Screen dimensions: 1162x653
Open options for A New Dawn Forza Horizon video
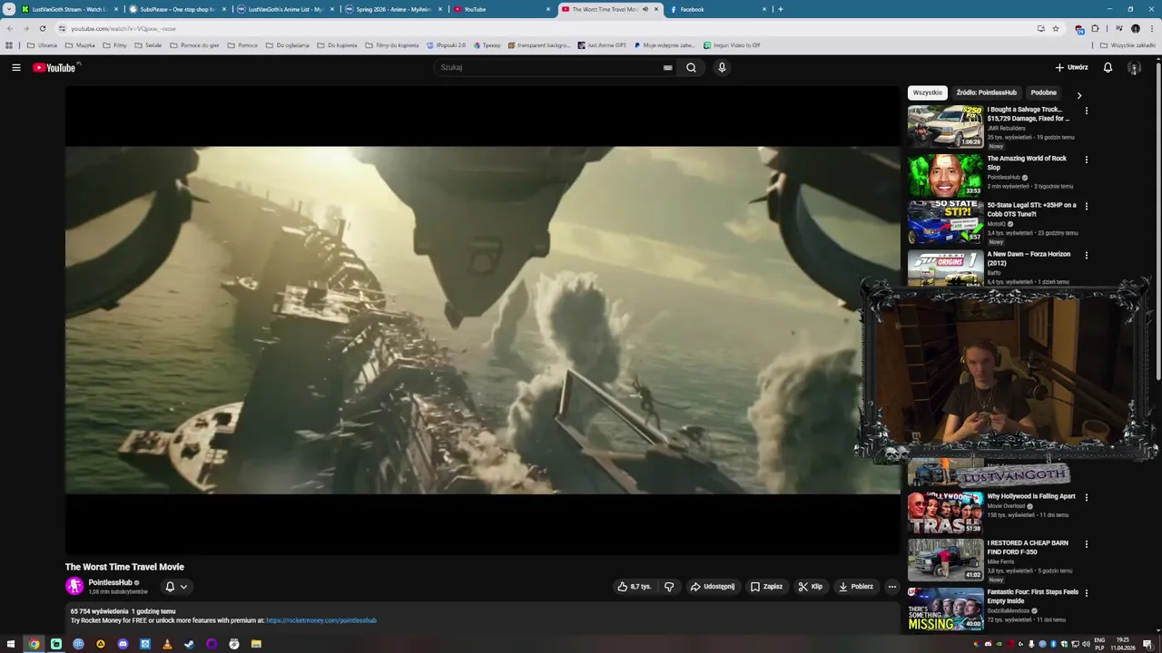click(1086, 256)
